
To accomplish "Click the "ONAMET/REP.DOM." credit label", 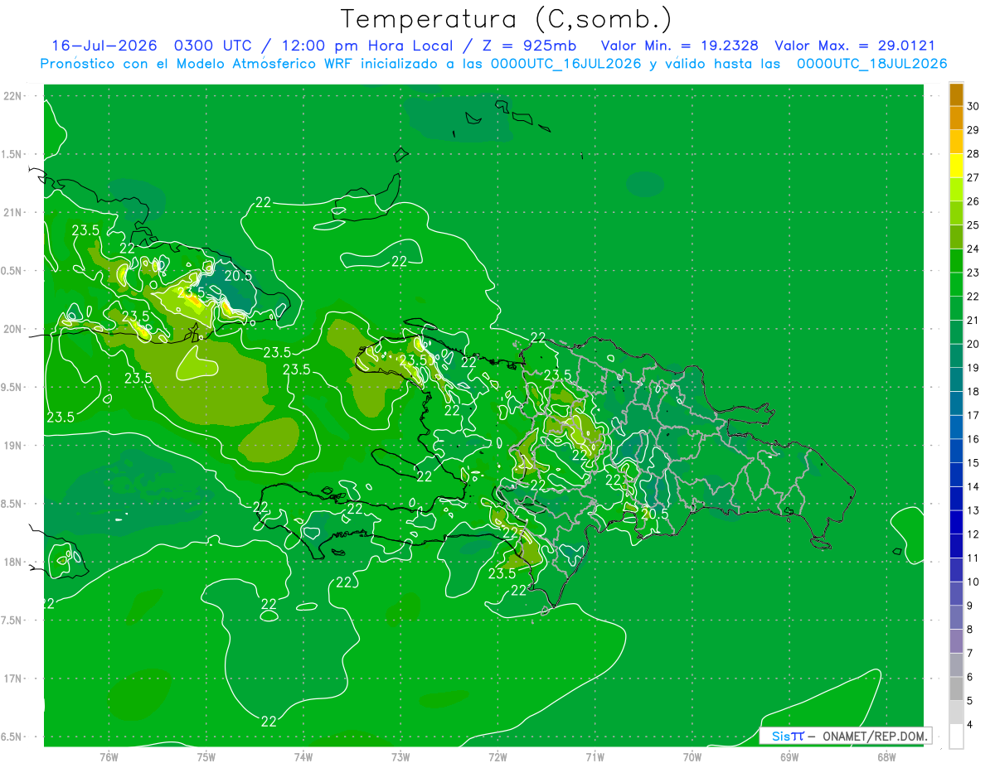I will tap(875, 736).
